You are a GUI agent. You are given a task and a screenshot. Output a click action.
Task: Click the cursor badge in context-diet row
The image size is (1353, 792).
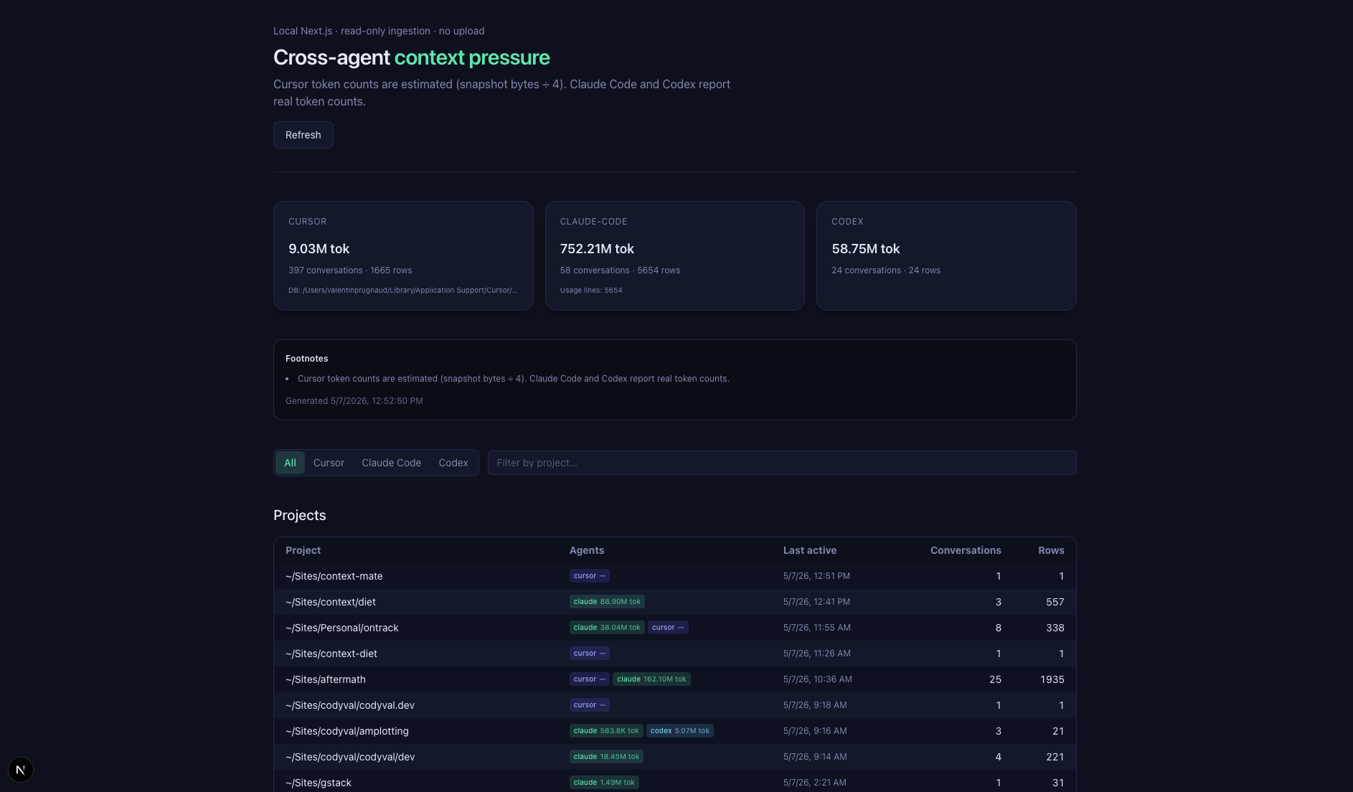(x=590, y=654)
